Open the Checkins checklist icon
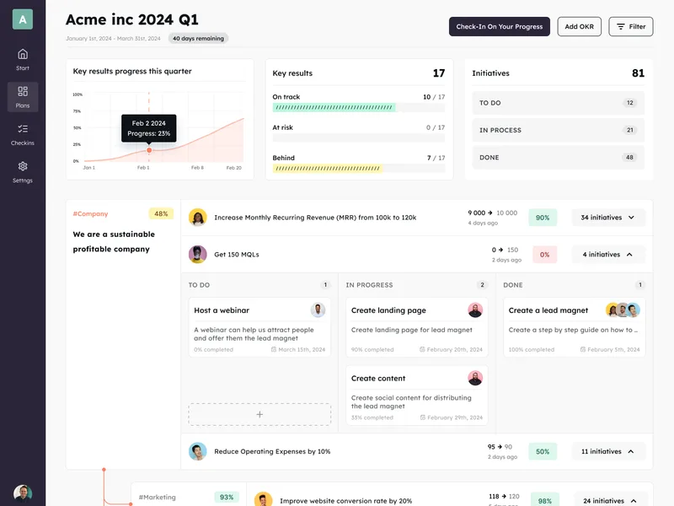 (x=23, y=129)
